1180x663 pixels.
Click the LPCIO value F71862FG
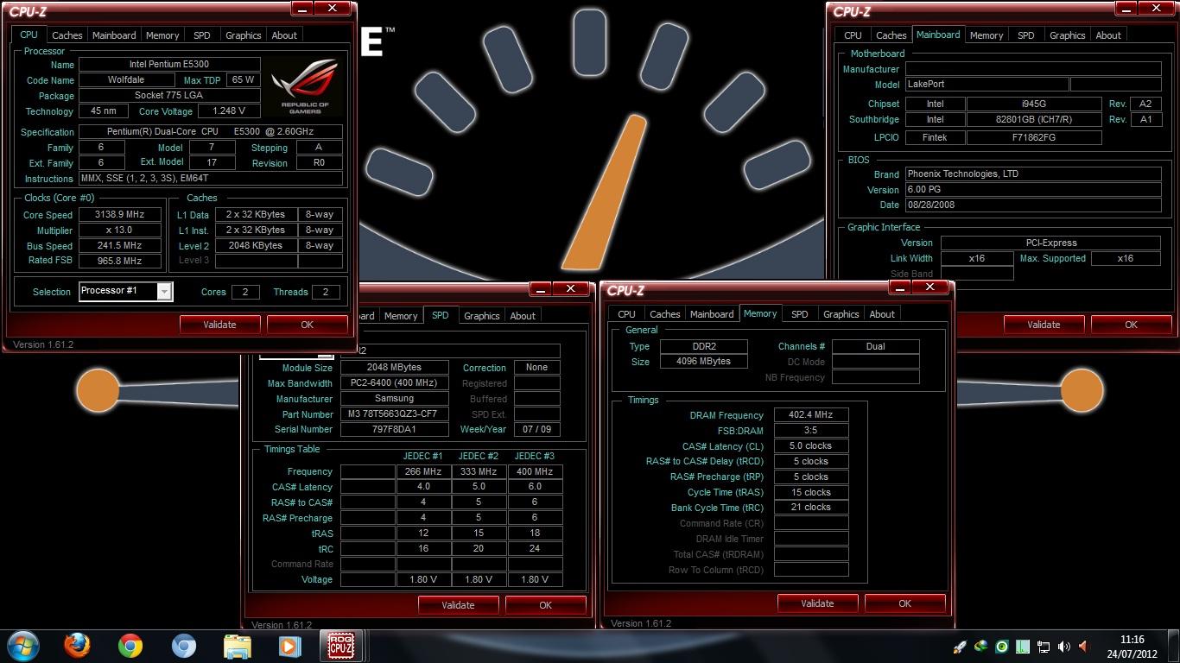tap(1034, 137)
